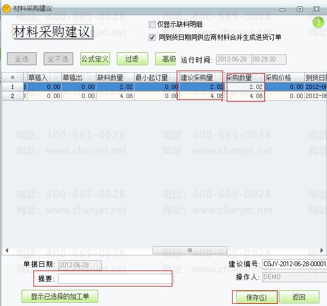Click the app icon in title bar
The image size is (327, 306).
tap(6, 9)
